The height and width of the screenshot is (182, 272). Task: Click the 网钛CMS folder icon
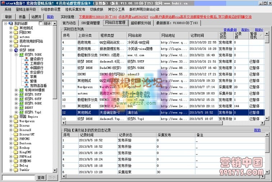[x=16, y=32]
